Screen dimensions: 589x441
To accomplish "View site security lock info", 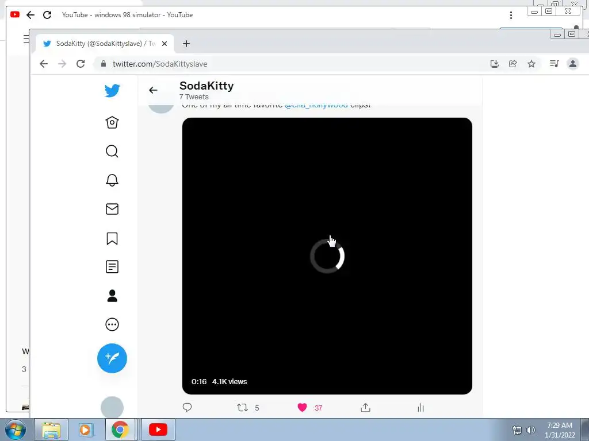I will 104,64.
